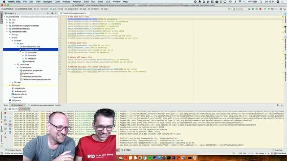Click the VCS update project icon
Image resolution: width=287 pixels, height=161 pixels.
[265, 9]
